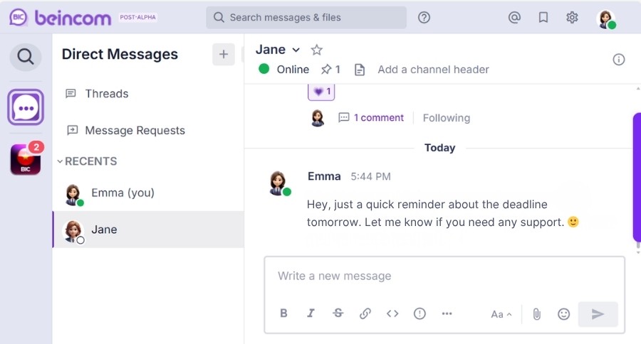Insert a link with chain icon
Viewport: 641px width, 344px height.
tap(365, 313)
